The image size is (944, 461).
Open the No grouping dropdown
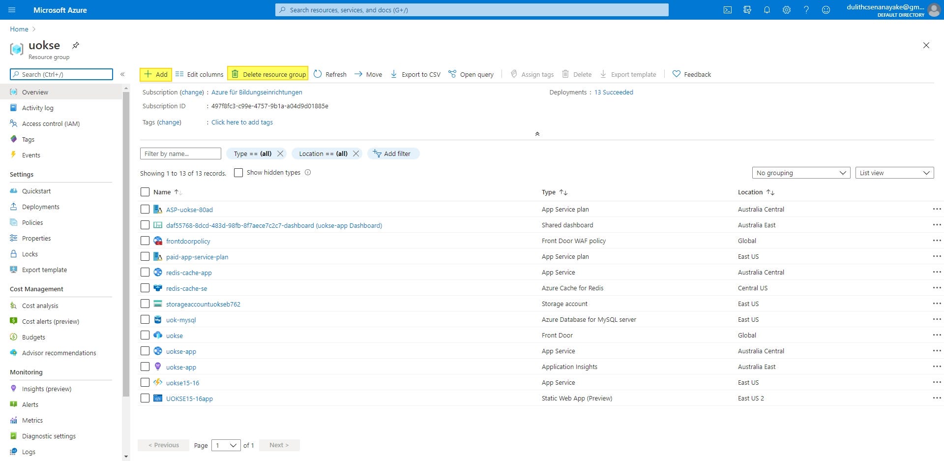[x=801, y=173]
